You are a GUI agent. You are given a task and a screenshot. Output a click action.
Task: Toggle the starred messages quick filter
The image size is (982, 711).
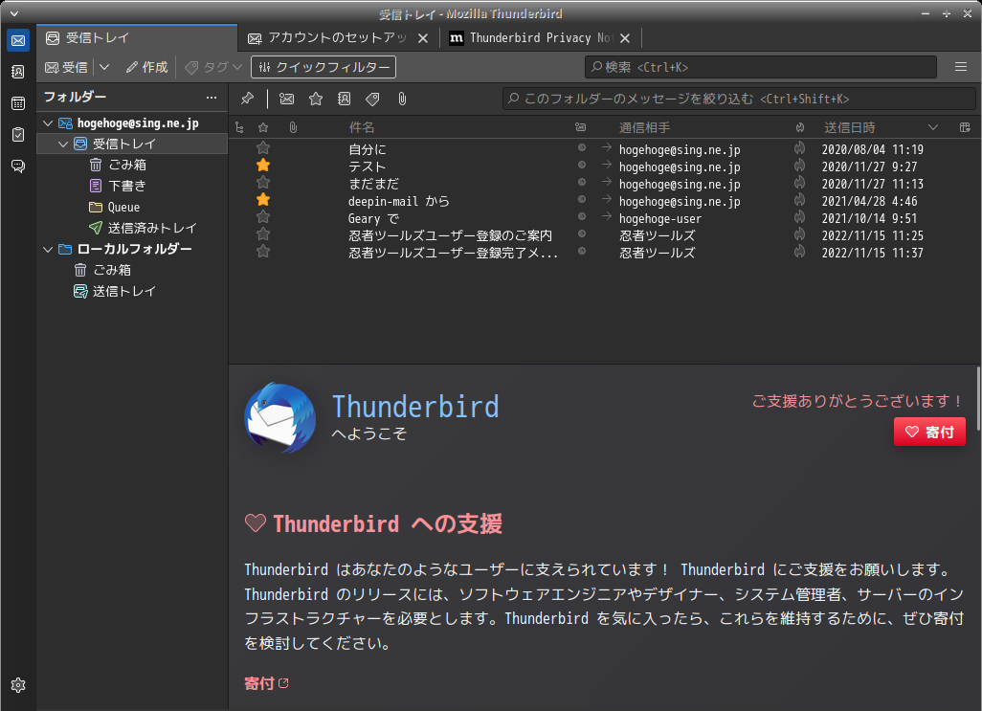click(316, 99)
